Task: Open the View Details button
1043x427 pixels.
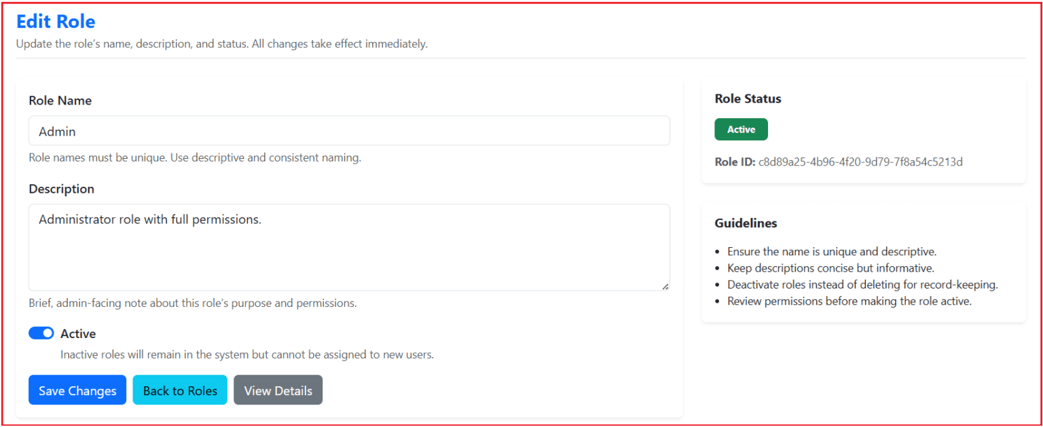Action: 278,390
